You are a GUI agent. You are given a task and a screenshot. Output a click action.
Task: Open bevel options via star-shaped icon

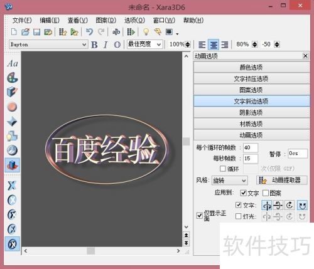(x=13, y=121)
